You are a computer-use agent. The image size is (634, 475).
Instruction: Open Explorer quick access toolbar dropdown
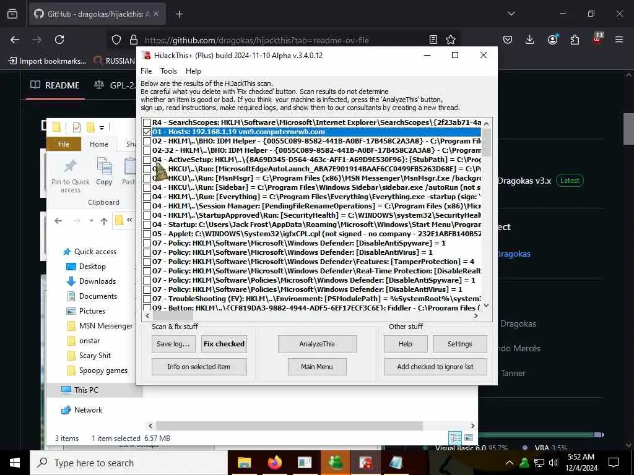(x=102, y=127)
